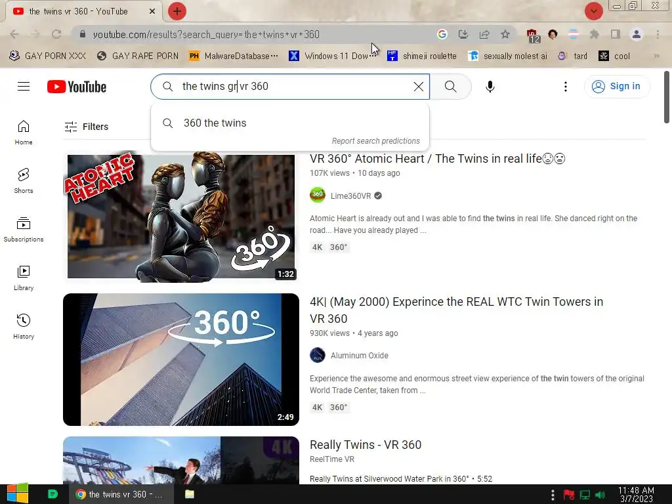Click the volume speaker tray icon
Screen dimensions: 672x504
tap(600, 495)
